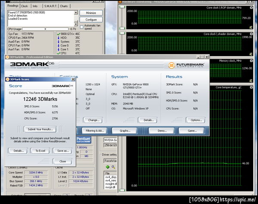Viewport: 258px width, 204px height.
Task: Click the HDD temperature down-arrow icon
Action: tap(58, 38)
